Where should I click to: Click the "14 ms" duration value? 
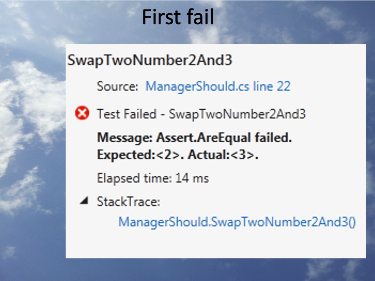pos(192,178)
